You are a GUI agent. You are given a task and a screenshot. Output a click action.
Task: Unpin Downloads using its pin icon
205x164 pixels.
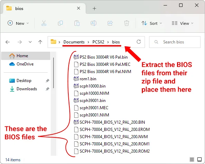pos(47,89)
